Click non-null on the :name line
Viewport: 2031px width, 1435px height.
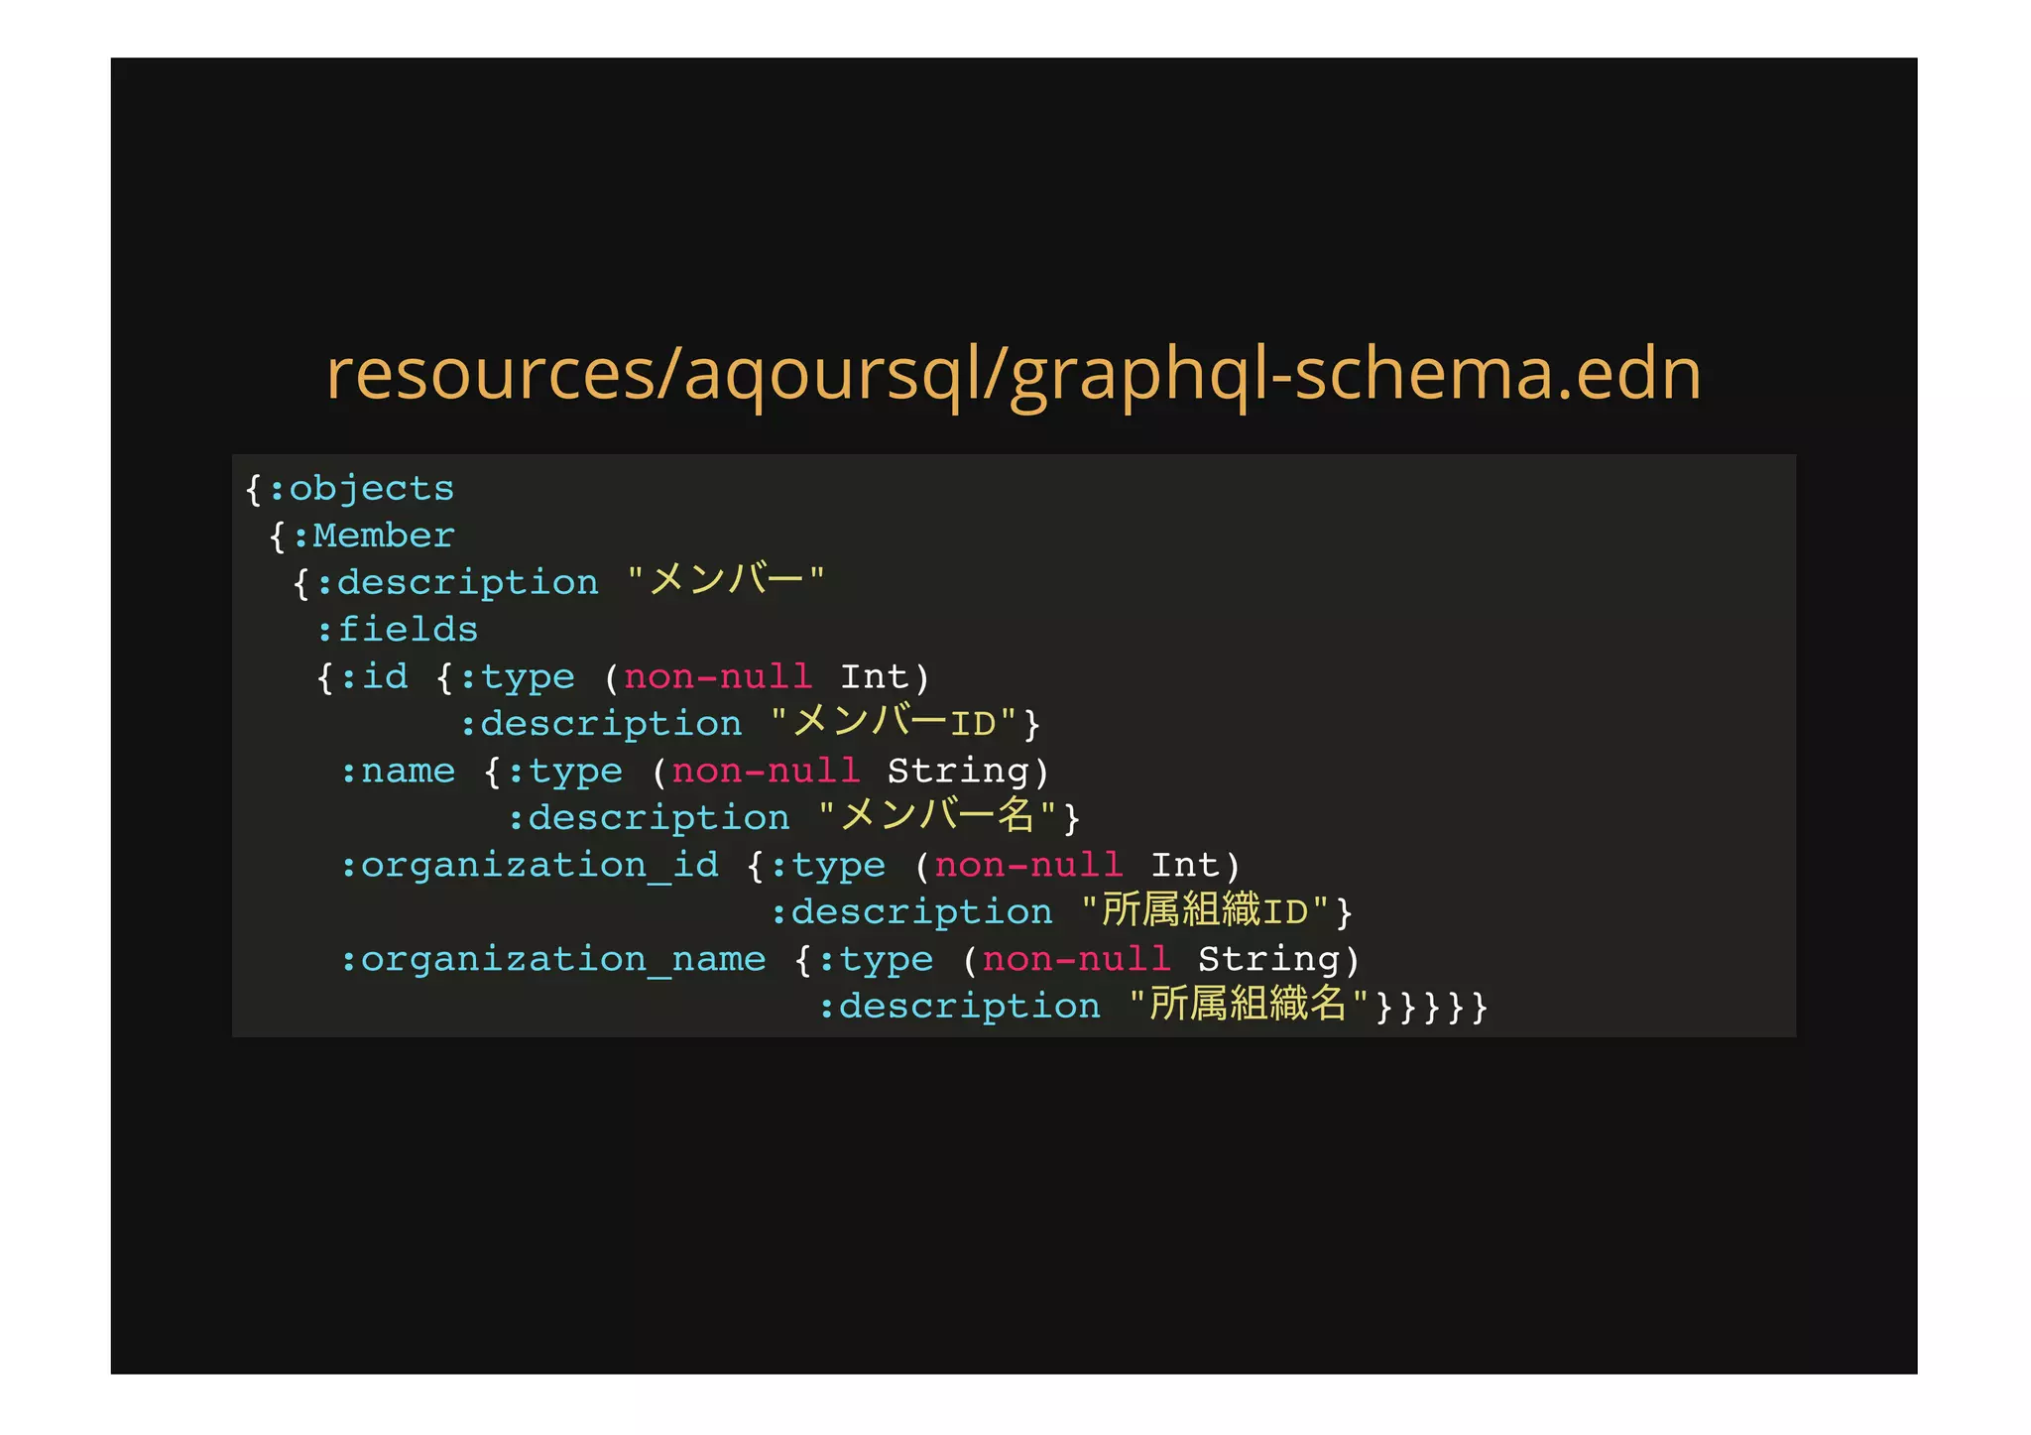[766, 772]
